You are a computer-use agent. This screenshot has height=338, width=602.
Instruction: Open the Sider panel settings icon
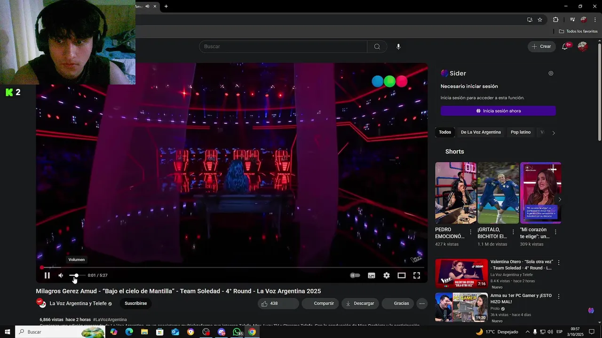[551, 73]
